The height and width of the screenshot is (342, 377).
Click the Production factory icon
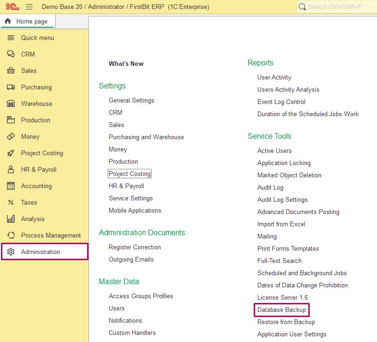pyautogui.click(x=11, y=120)
